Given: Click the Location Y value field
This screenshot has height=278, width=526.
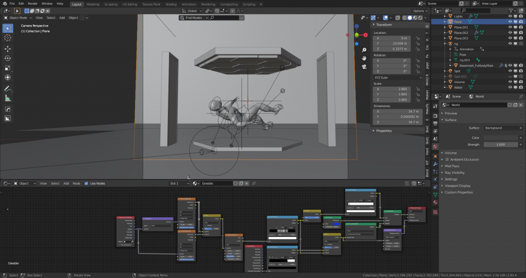Looking at the screenshot, I should [x=393, y=44].
